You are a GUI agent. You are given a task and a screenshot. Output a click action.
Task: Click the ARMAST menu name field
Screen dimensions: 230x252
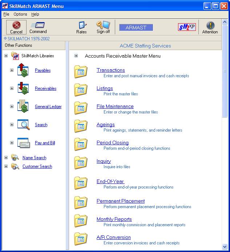coord(136,28)
